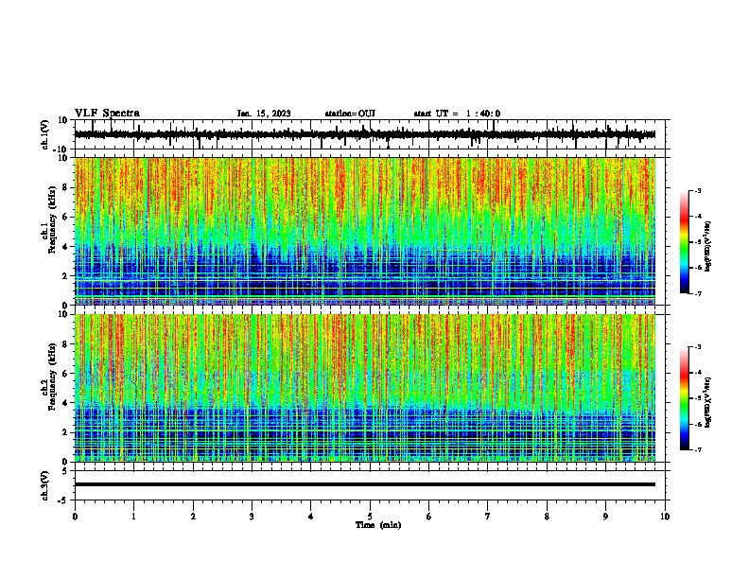Viewport: 749px width, 579px height.
Task: Click the ch.1 color bar "-7" label
Action: tap(697, 293)
